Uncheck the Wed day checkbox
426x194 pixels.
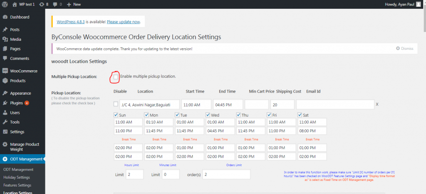(x=208, y=115)
